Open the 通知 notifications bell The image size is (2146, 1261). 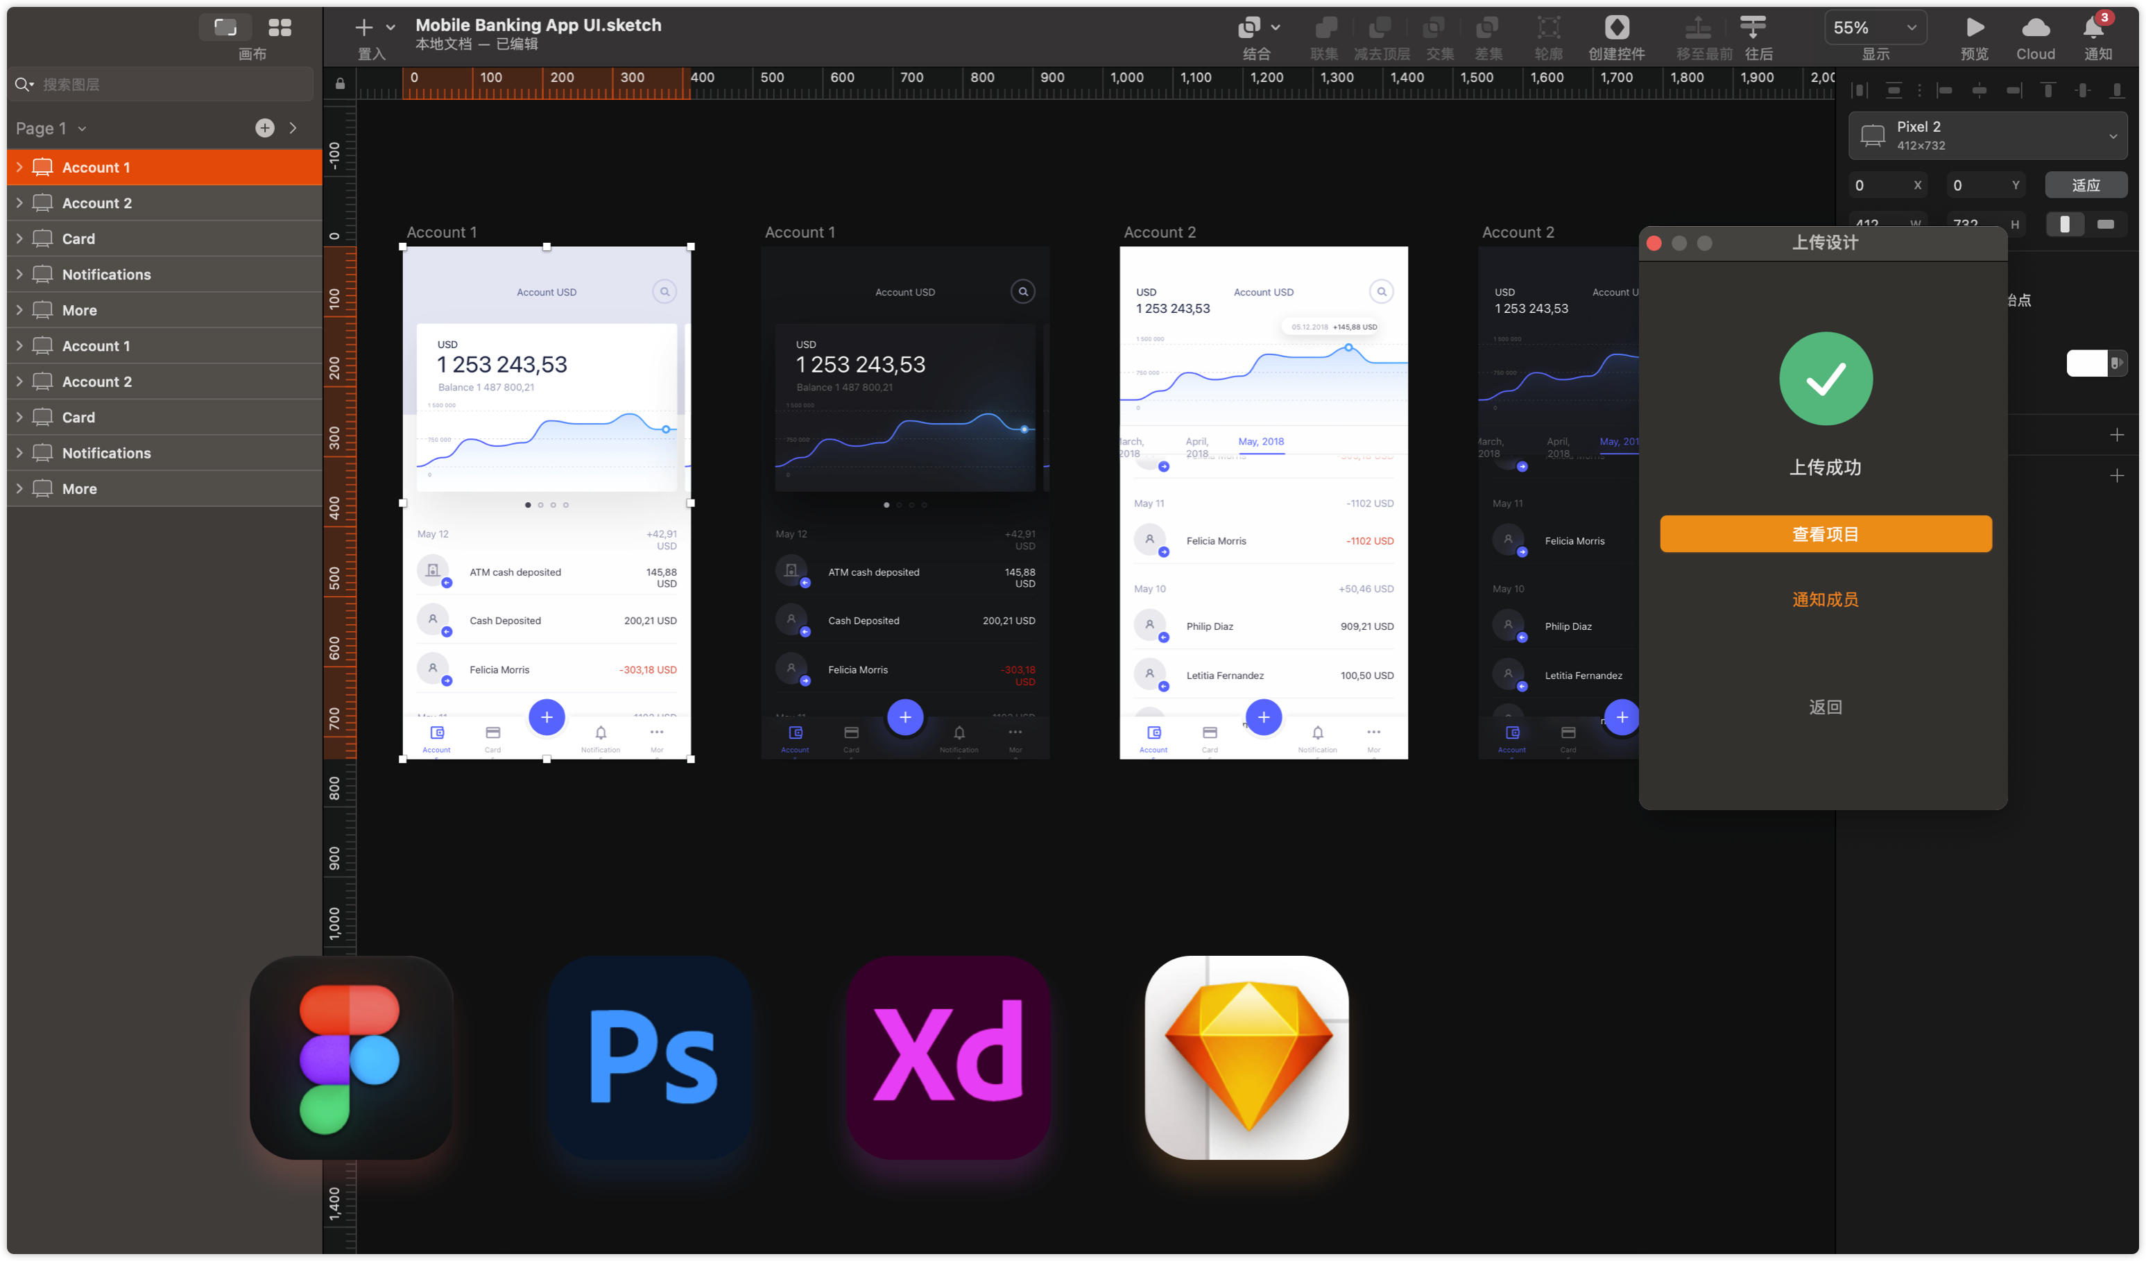click(2093, 27)
